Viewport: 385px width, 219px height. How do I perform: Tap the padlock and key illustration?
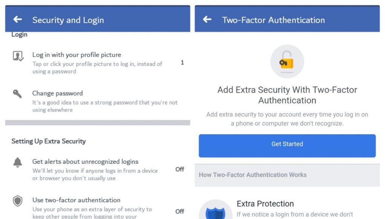(x=287, y=62)
